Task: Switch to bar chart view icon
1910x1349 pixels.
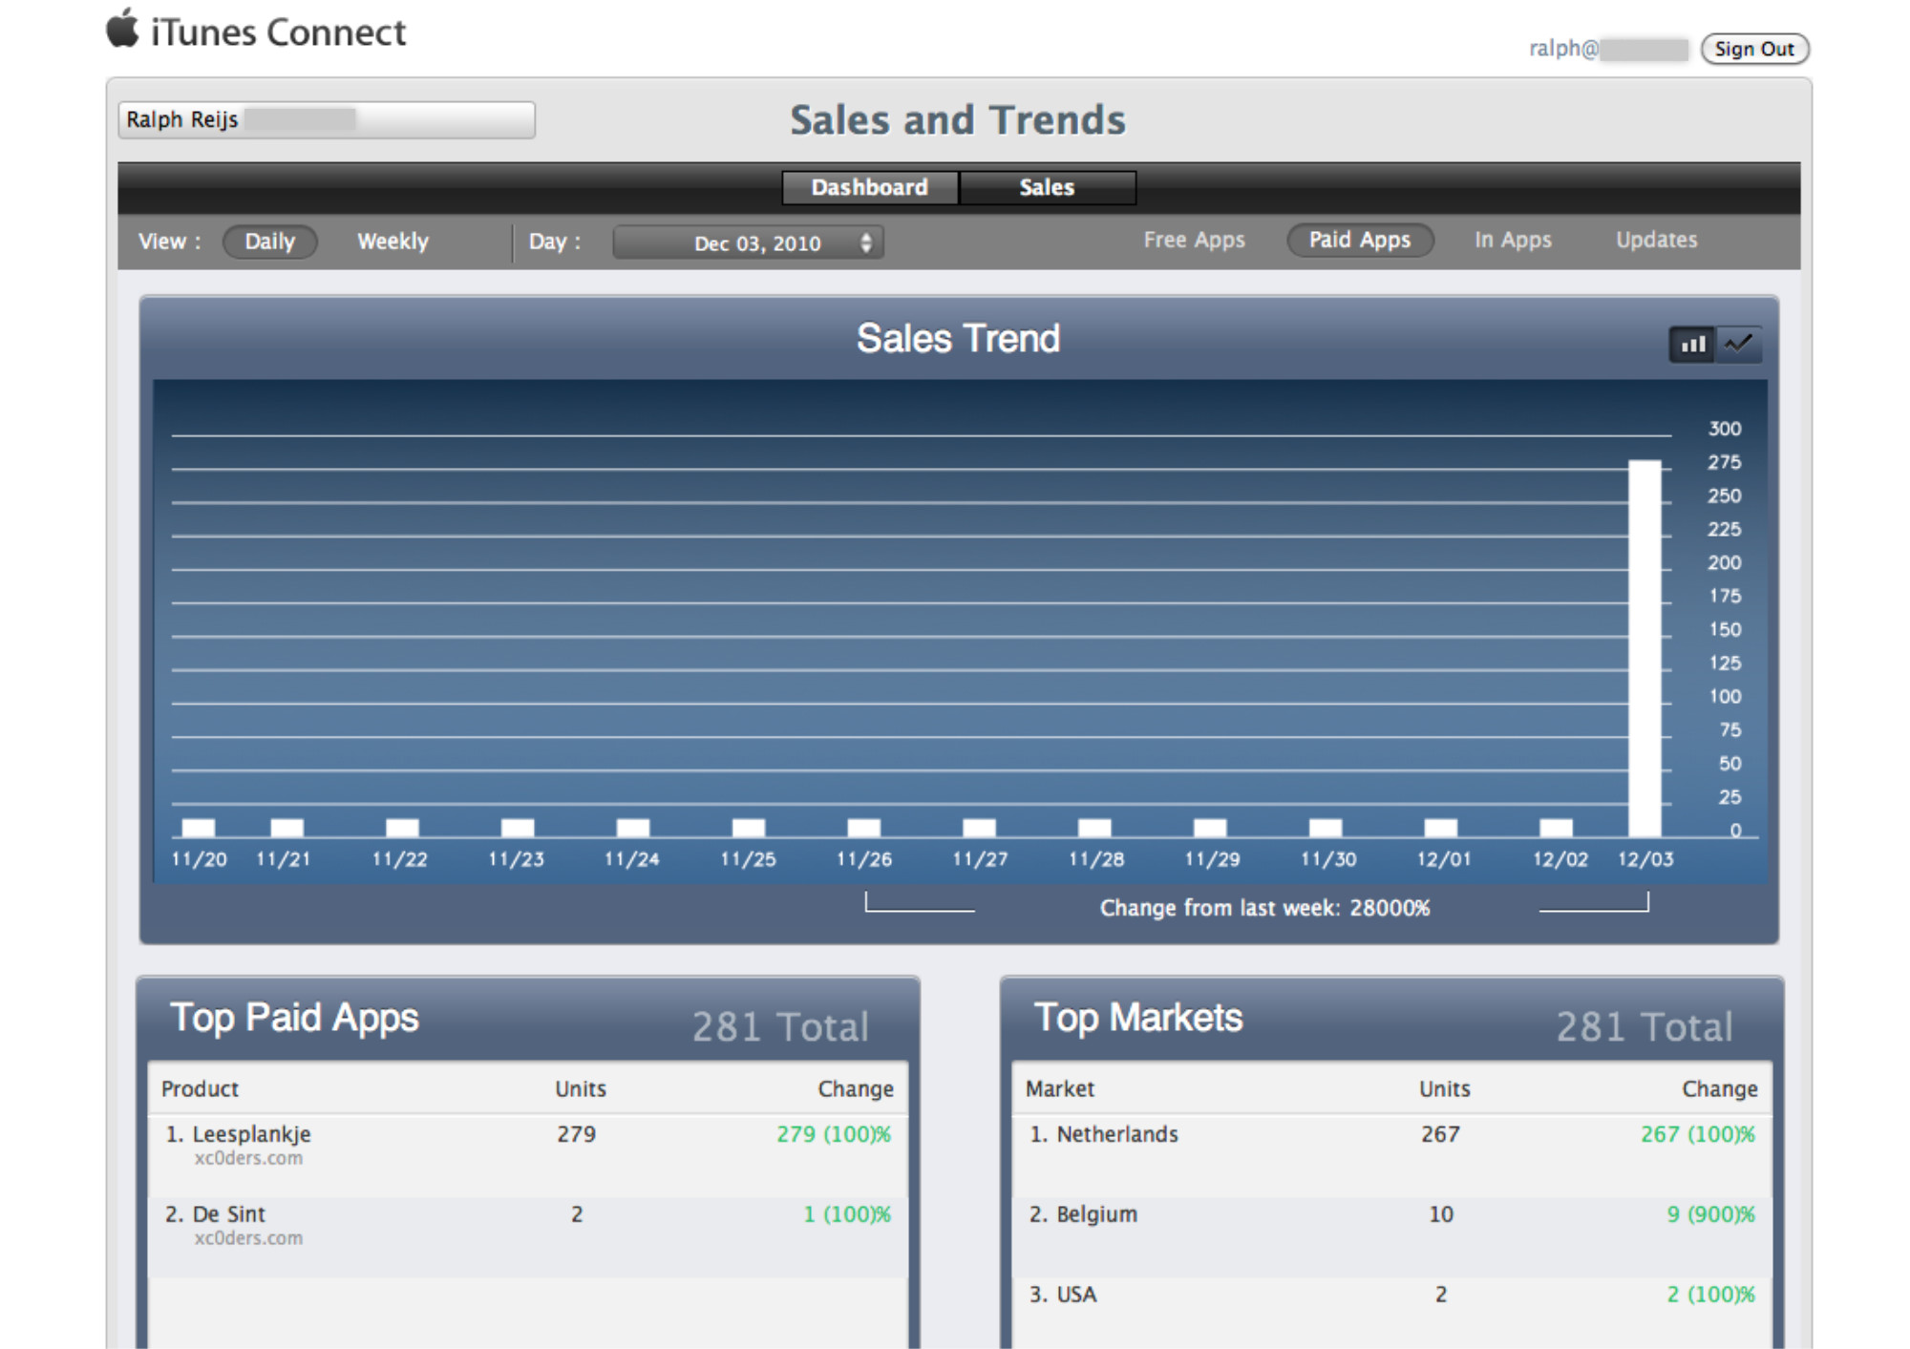Action: pos(1692,344)
